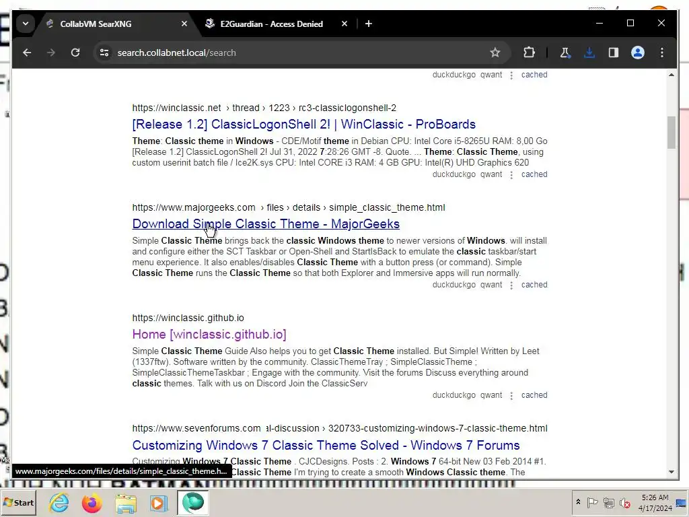Click cached link at top of page
Screen dimensions: 689x517
534,75
